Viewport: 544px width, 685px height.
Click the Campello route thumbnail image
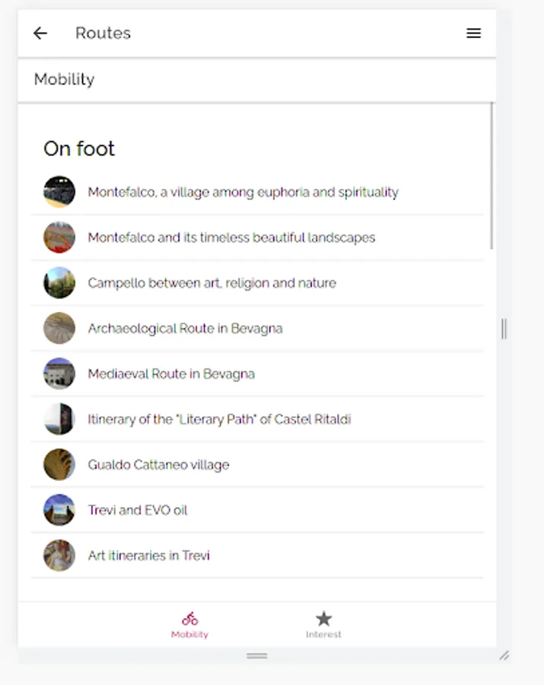tap(59, 283)
